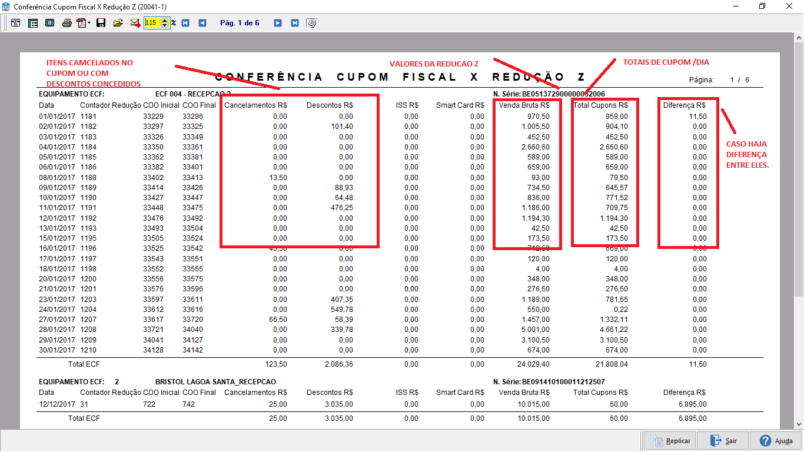Image resolution: width=804 pixels, height=452 pixels.
Task: Decrease zoom with the down stepper arrow
Action: click(165, 25)
